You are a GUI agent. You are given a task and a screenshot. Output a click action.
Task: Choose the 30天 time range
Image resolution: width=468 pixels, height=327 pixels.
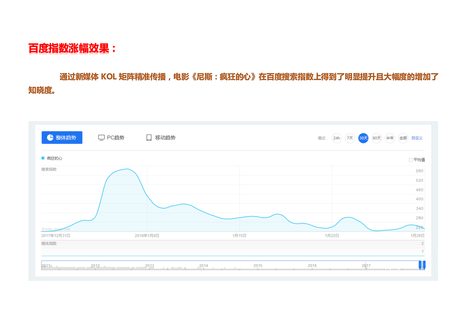tap(363, 138)
